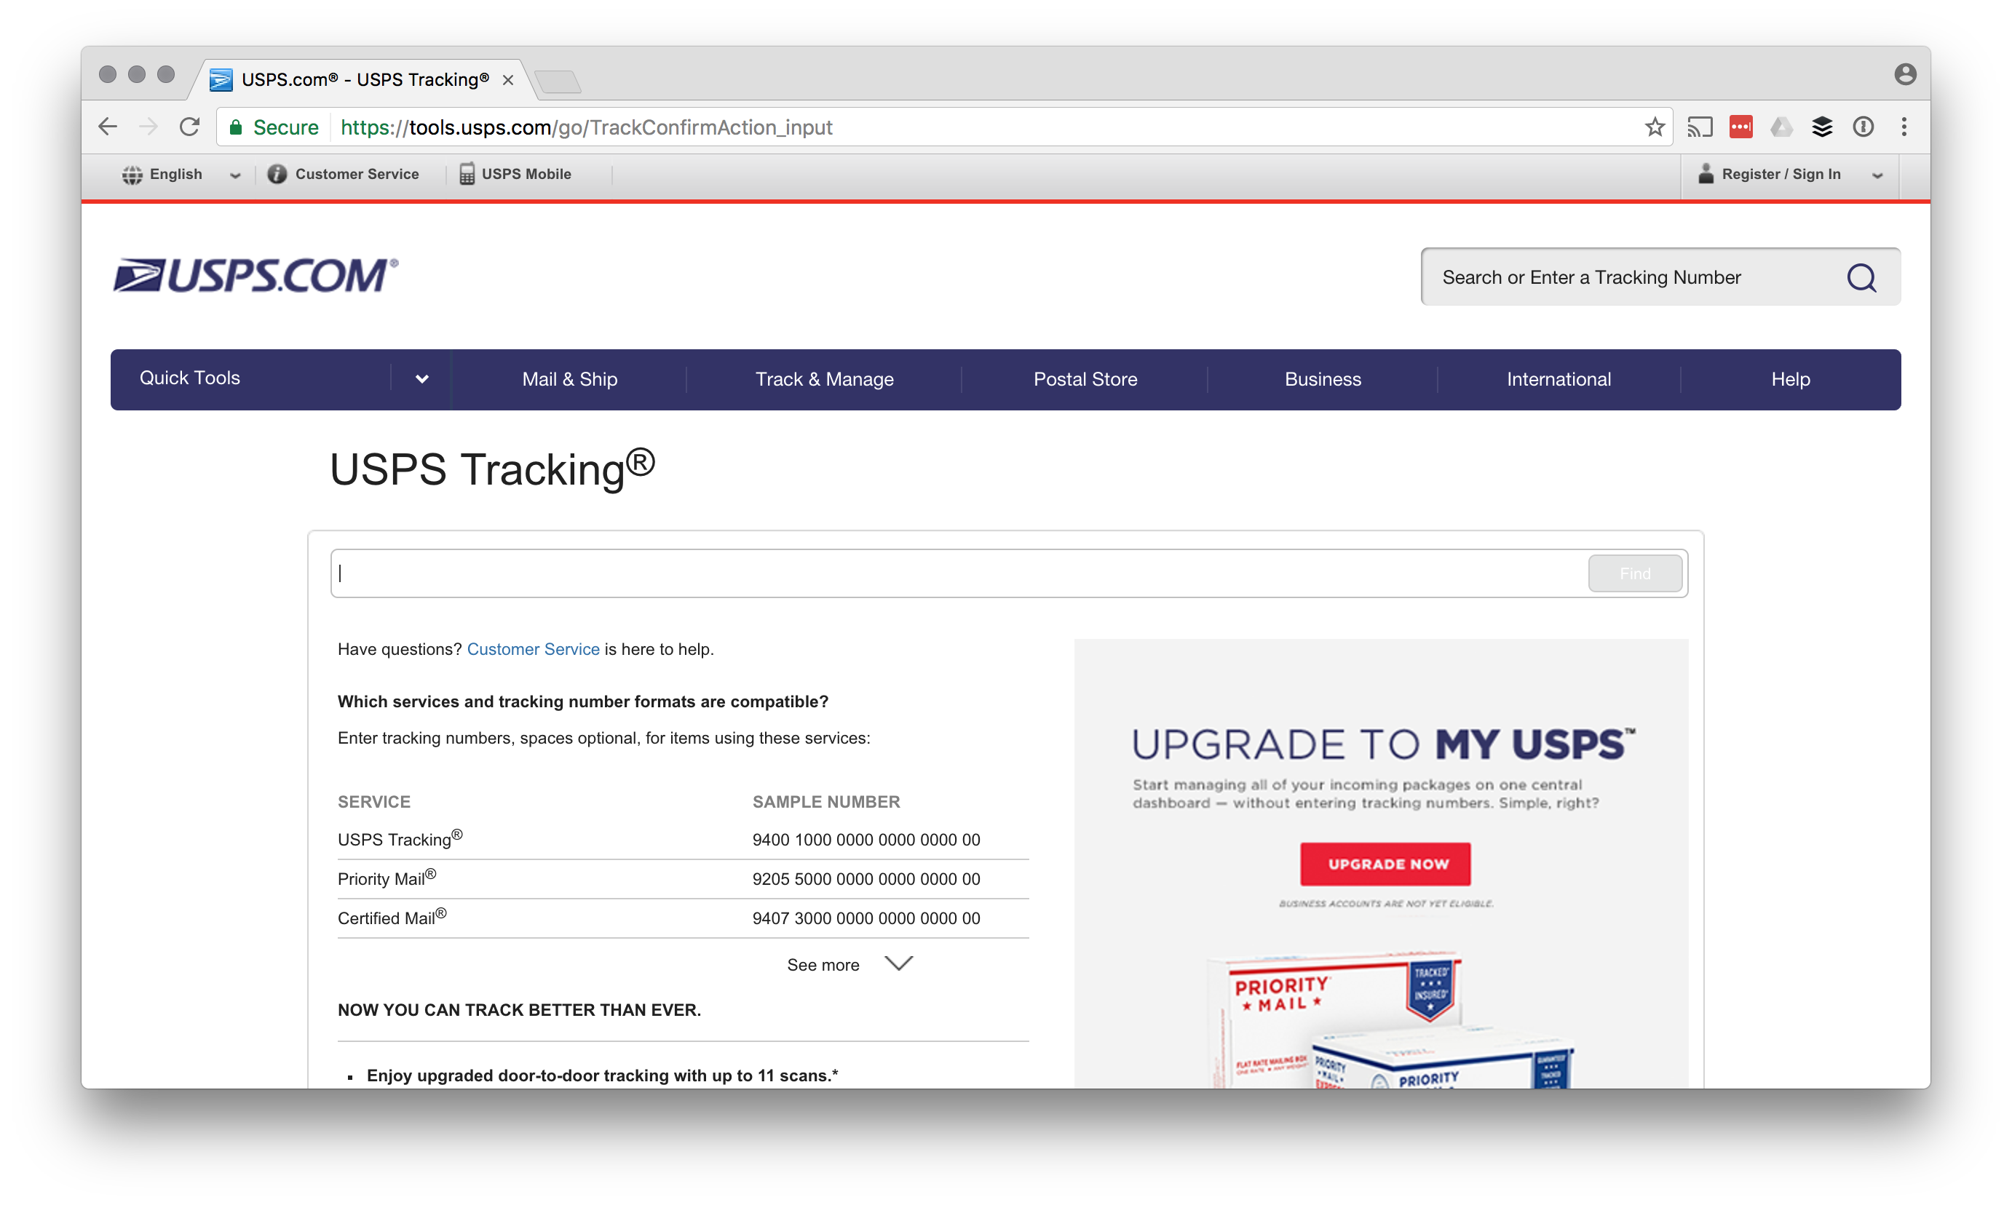The width and height of the screenshot is (2012, 1205).
Task: Click the UPGRADE NOW button
Action: tap(1385, 864)
